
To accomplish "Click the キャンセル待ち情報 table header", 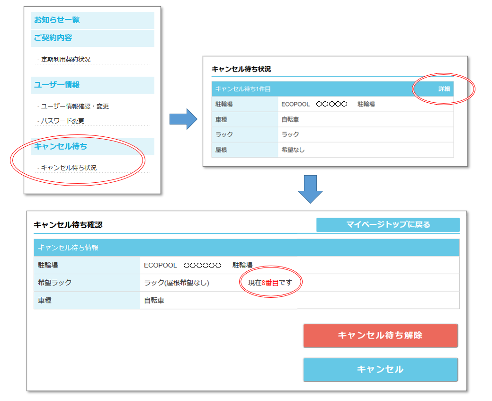I will (x=246, y=248).
